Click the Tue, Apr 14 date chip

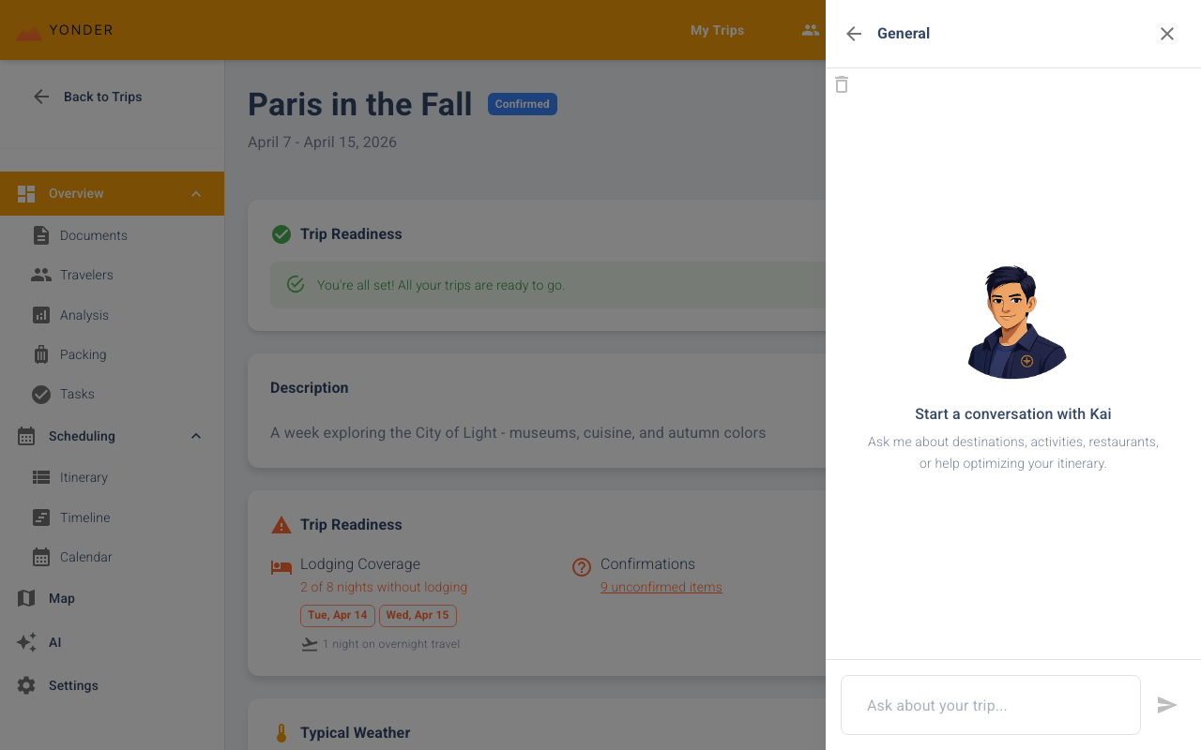point(338,615)
